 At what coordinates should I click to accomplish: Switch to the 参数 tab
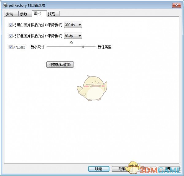[x=24, y=14]
